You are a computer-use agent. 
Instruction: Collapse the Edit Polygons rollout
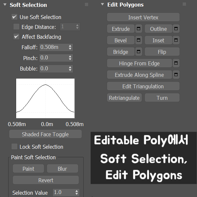102,4
